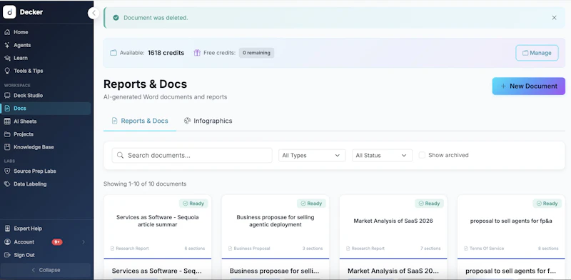
Task: Click the Expert Help icon
Action: (x=7, y=229)
